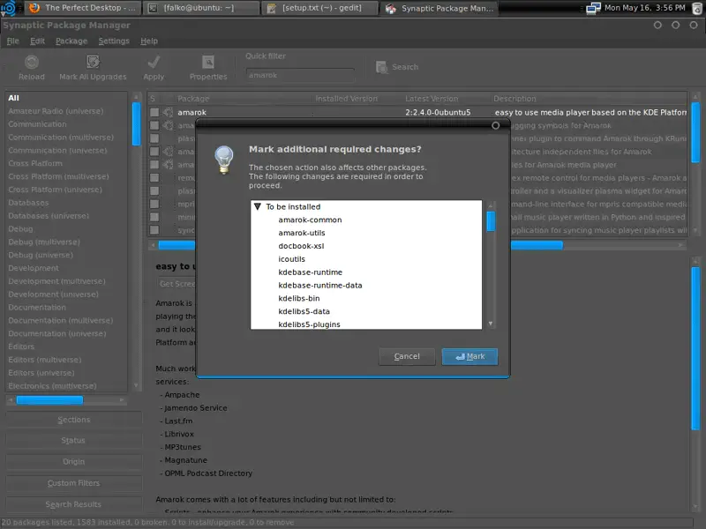
Task: Click the right arrow of the category list horizontal scrollbar
Action: (x=122, y=400)
